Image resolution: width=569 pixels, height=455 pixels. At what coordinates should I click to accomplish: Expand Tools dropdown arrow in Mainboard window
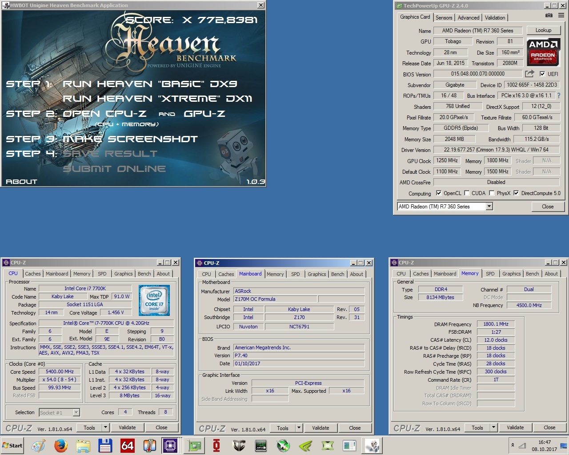(x=299, y=428)
